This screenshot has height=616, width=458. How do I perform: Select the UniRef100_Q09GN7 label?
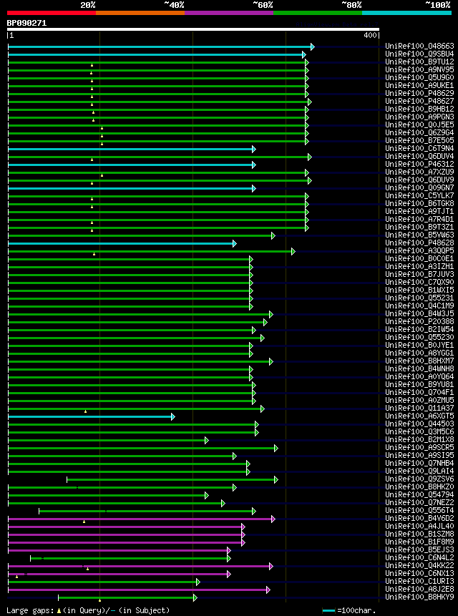(419, 187)
